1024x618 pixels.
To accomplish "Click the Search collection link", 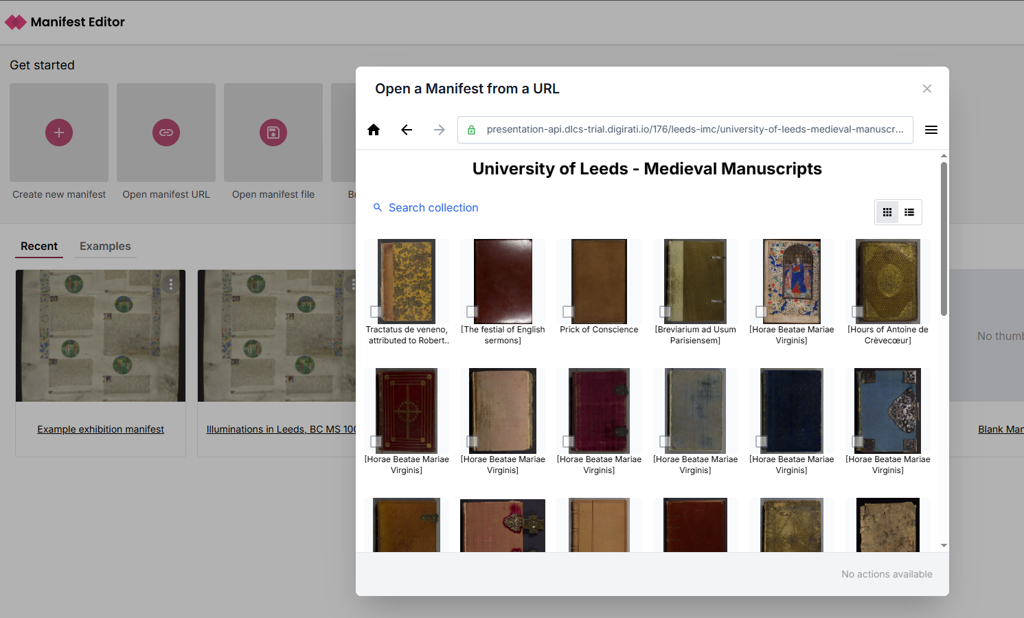I will click(433, 207).
